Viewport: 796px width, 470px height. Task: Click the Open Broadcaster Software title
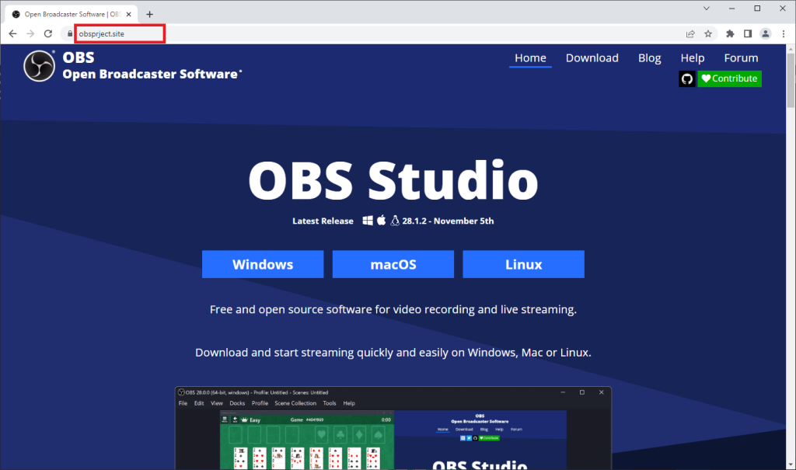coord(151,74)
